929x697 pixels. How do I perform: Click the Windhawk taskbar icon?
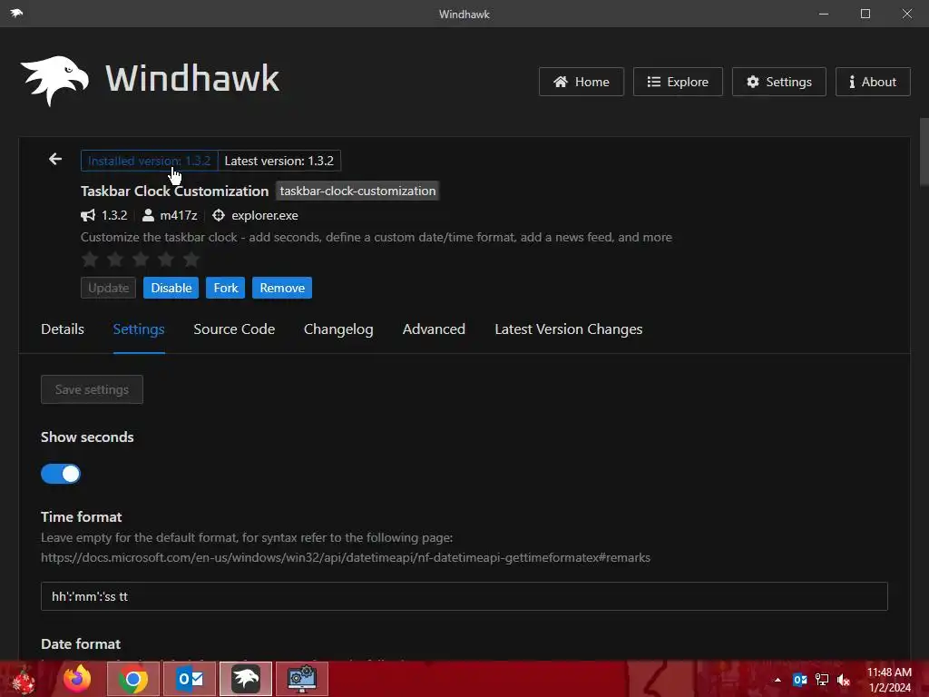pyautogui.click(x=246, y=679)
